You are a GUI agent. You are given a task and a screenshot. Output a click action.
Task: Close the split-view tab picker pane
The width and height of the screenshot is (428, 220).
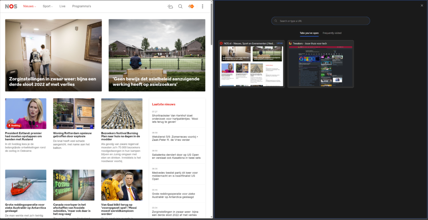pos(422,5)
